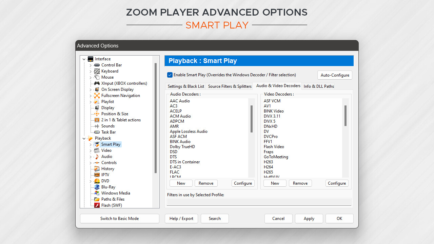
Task: Click the IPTV icon in the tree
Action: (97, 175)
